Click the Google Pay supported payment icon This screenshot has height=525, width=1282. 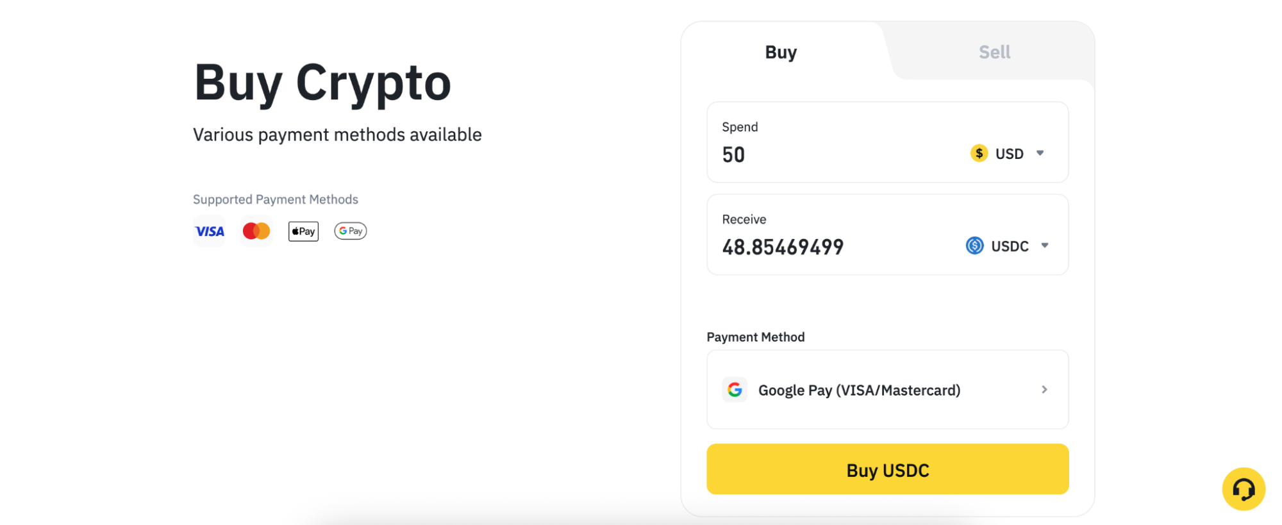350,231
